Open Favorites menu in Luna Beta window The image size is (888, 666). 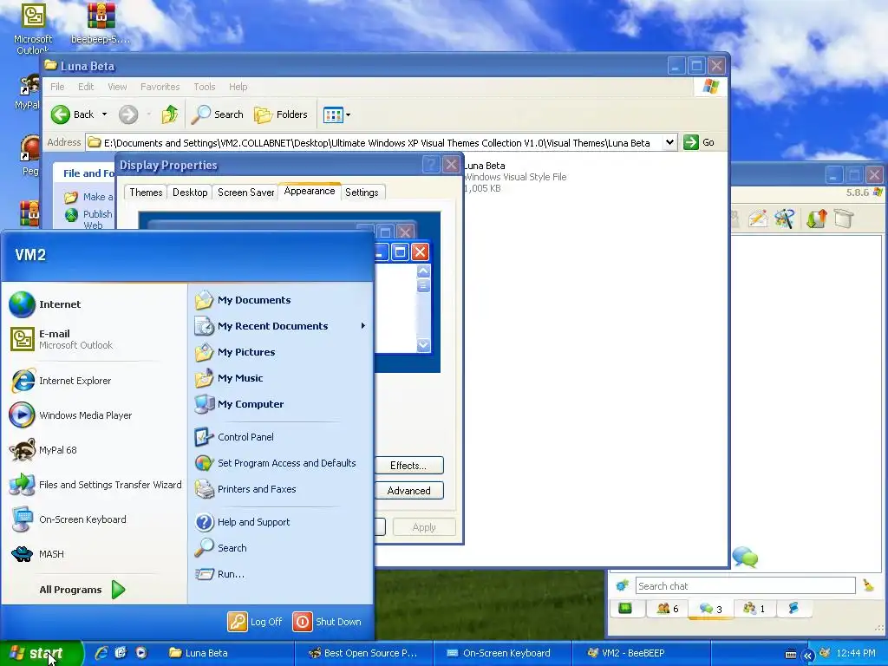coord(160,87)
